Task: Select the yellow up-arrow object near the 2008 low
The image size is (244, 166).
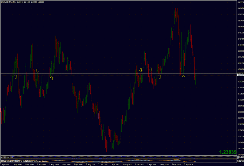Action: click(x=183, y=77)
